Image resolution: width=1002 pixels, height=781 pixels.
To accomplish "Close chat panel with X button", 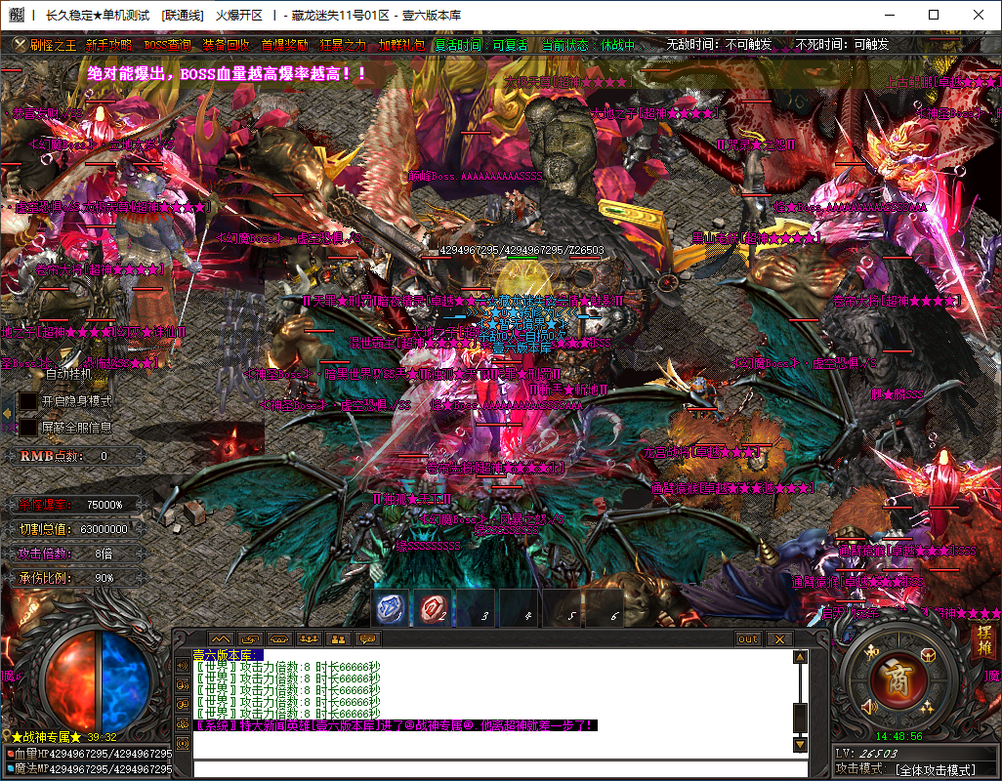I will [x=779, y=638].
